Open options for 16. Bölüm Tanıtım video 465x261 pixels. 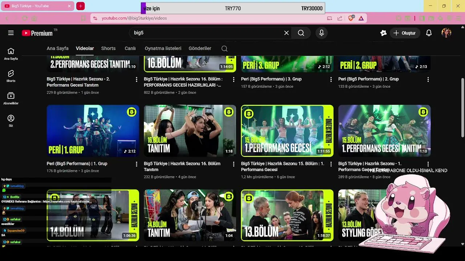coord(234,164)
